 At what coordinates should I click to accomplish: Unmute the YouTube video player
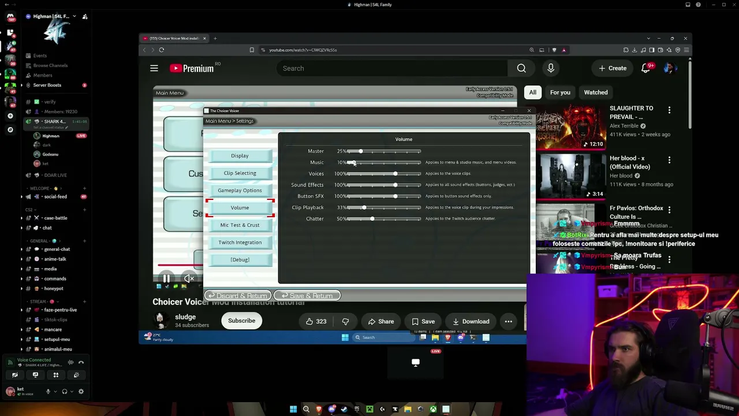[x=189, y=278]
